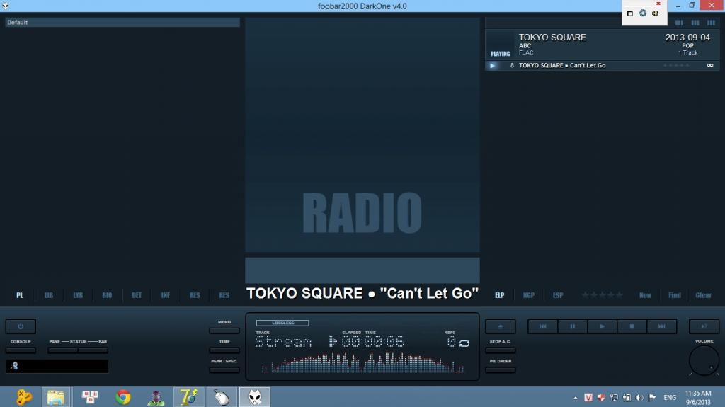The width and height of the screenshot is (725, 407).
Task: Switch to the LYR tab
Action: [78, 295]
